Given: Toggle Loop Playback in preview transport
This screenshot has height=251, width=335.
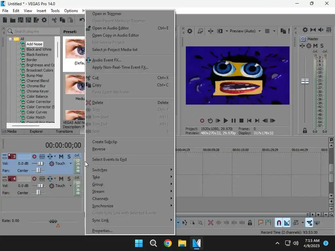Looking at the screenshot, I should click(x=210, y=121).
